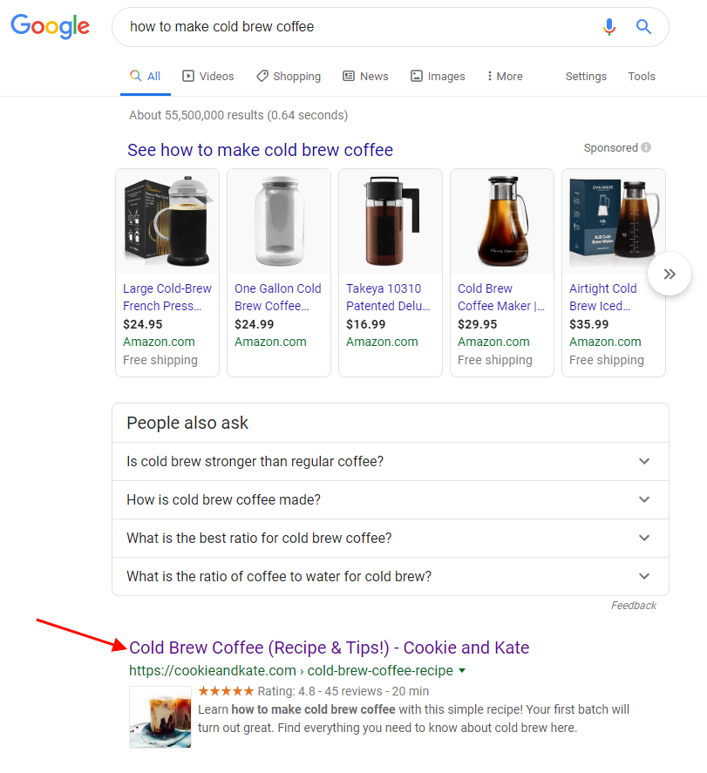
Task: Expand 'Is cold brew stronger than regular coffee?'
Action: 390,461
